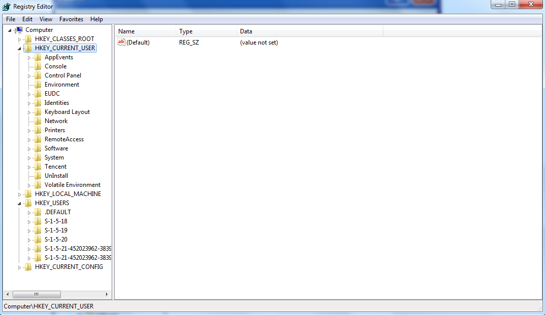Collapse the HKEY_USERS key

[x=19, y=204]
